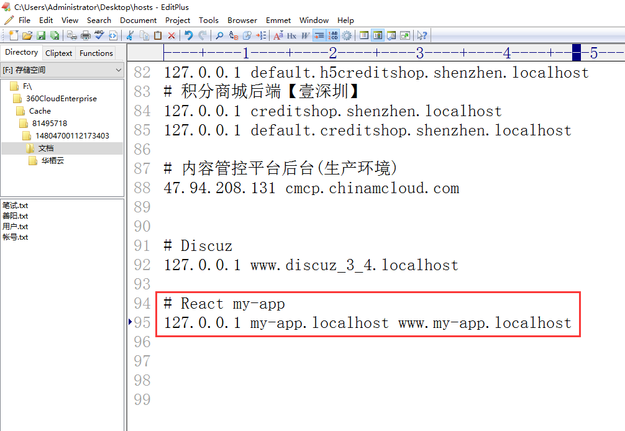Image resolution: width=625 pixels, height=431 pixels.
Task: Select the 81495718 folder
Action: click(x=50, y=123)
